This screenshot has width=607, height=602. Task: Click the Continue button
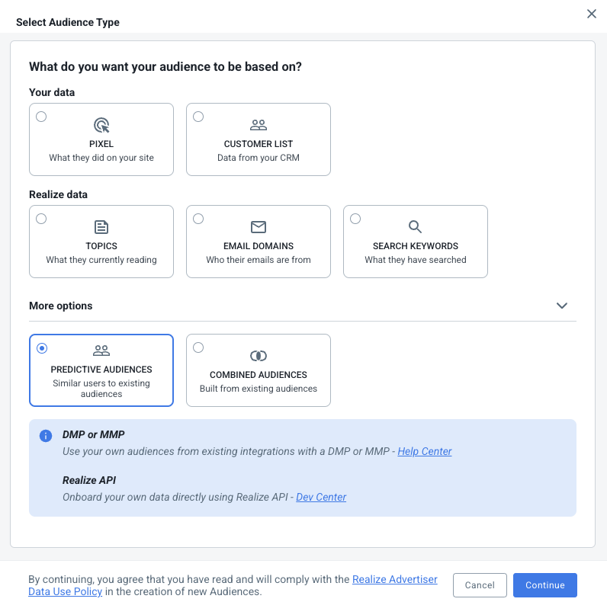[545, 585]
